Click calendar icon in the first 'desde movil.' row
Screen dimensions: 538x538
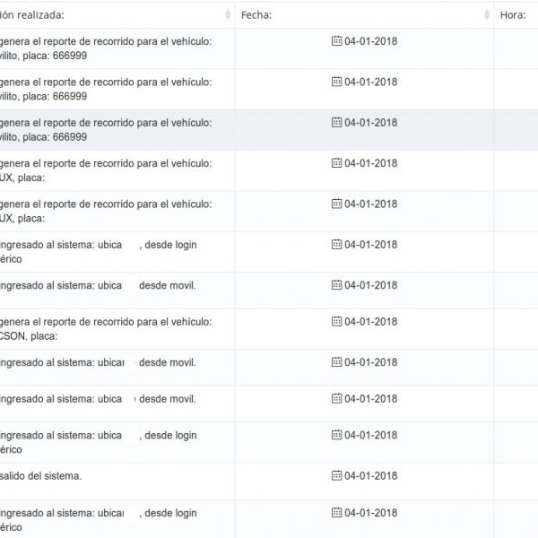[x=336, y=285]
